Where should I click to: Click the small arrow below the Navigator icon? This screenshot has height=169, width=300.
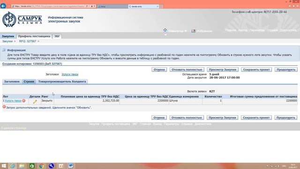pyautogui.click(x=165, y=35)
